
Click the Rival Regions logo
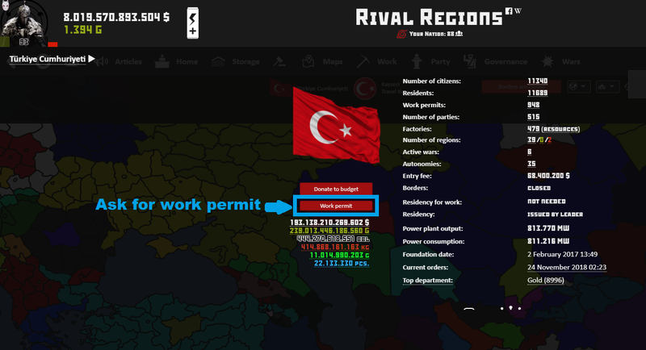point(430,18)
